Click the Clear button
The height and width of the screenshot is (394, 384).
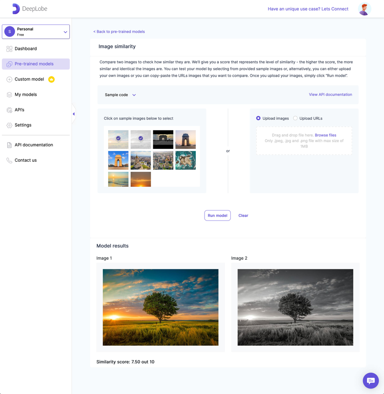(243, 216)
